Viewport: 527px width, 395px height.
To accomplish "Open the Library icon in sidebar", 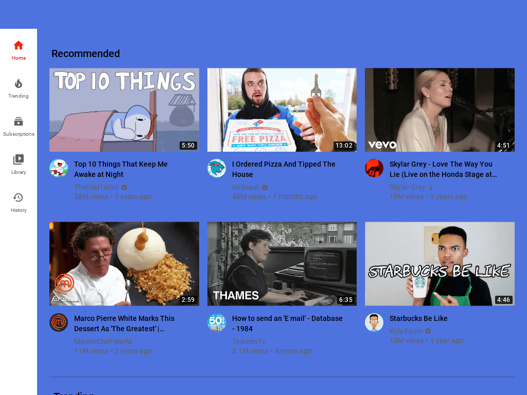I will point(19,159).
